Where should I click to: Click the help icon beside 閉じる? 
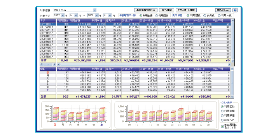(x=235, y=10)
